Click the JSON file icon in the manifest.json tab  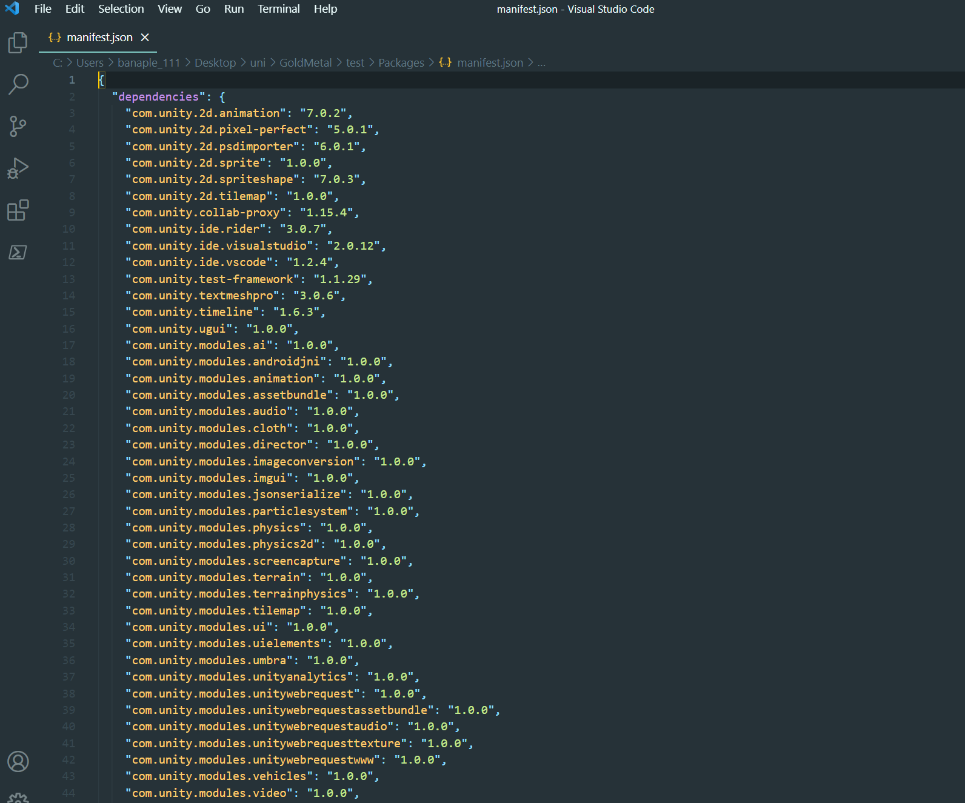coord(55,37)
